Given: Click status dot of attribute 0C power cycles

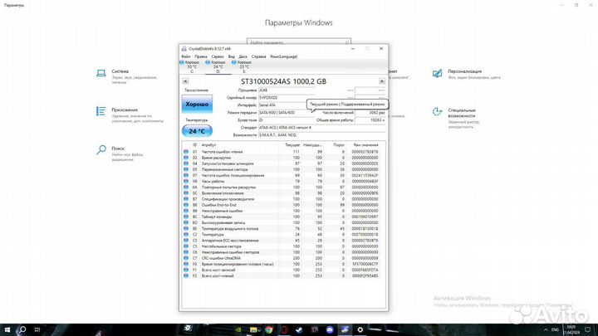Looking at the screenshot, I should (186, 193).
